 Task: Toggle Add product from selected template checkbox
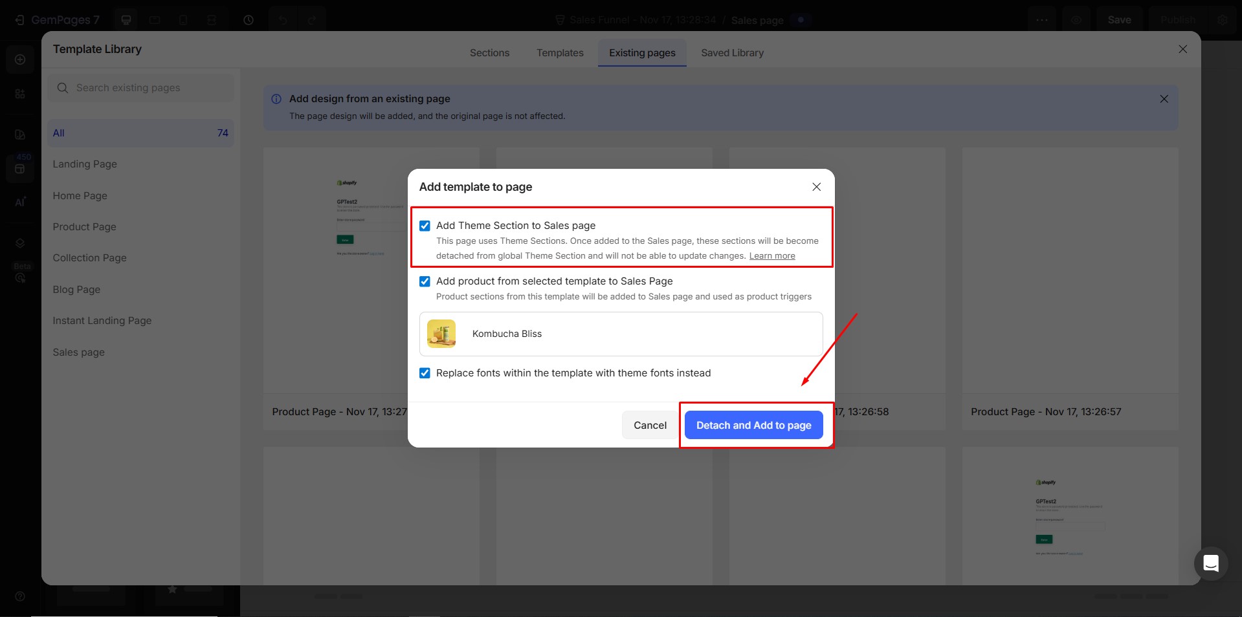pos(425,281)
